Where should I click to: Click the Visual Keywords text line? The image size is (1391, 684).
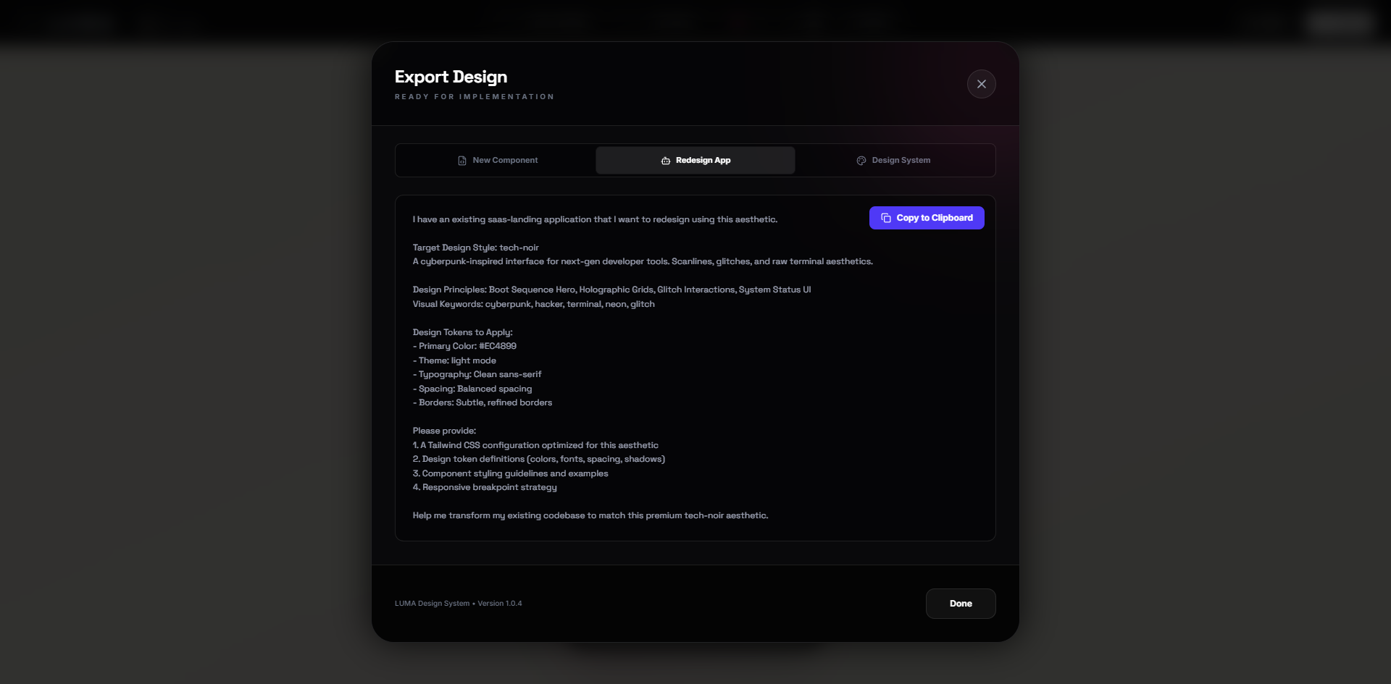[533, 304]
